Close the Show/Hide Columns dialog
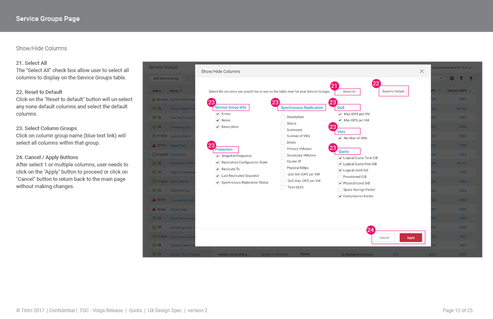The height and width of the screenshot is (319, 493). pos(422,71)
